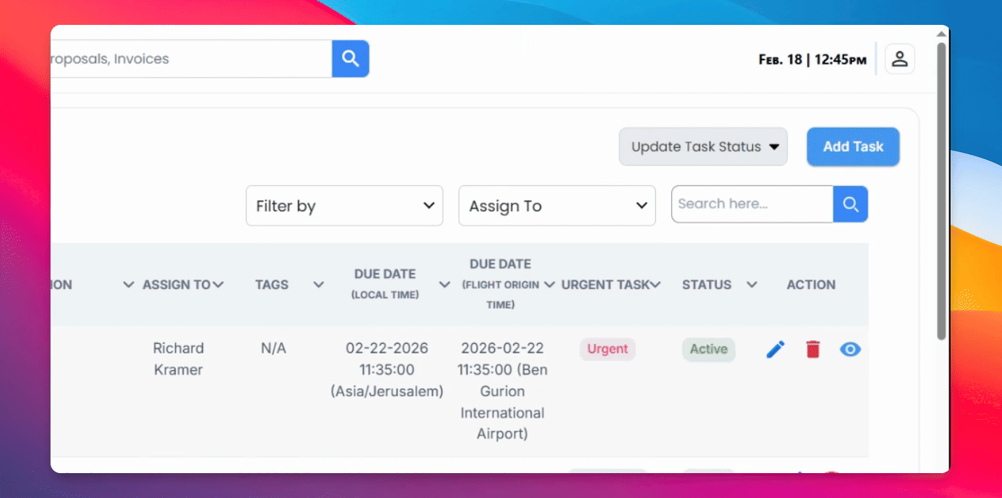
Task: Click the vertical scrollbar thumb
Action: (x=941, y=190)
